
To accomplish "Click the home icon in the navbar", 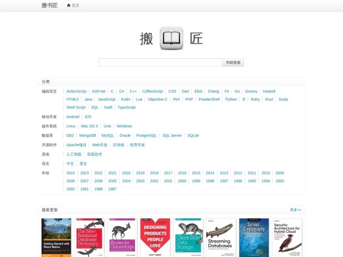I will pos(69,5).
